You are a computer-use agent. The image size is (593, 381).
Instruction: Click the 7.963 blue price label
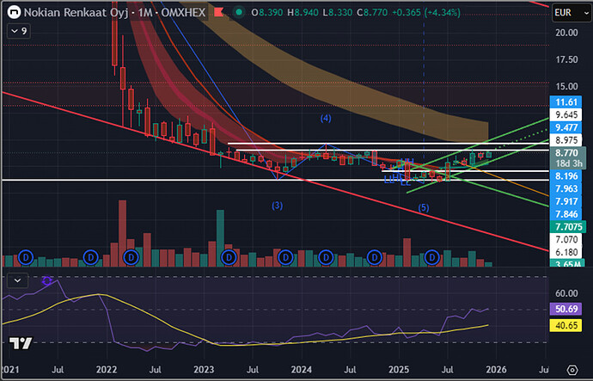coord(566,188)
